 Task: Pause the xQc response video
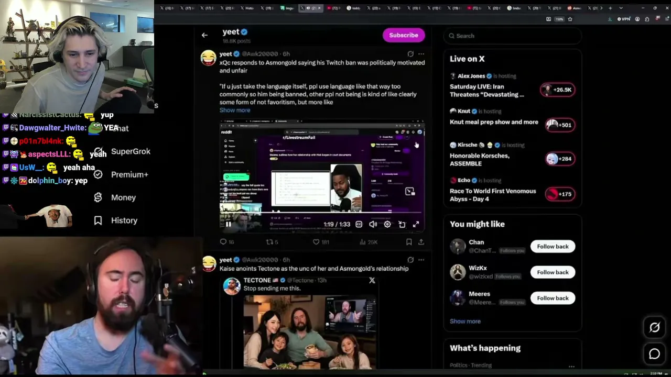click(x=229, y=224)
